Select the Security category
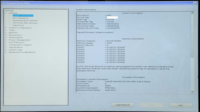The height and width of the screenshot is (112, 200). click(13, 33)
